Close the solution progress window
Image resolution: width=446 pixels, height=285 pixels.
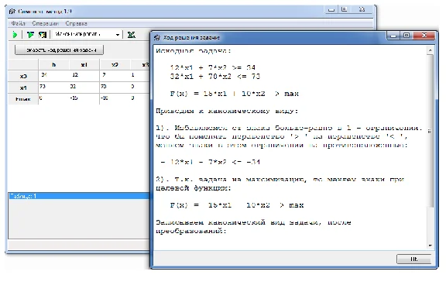click(424, 36)
